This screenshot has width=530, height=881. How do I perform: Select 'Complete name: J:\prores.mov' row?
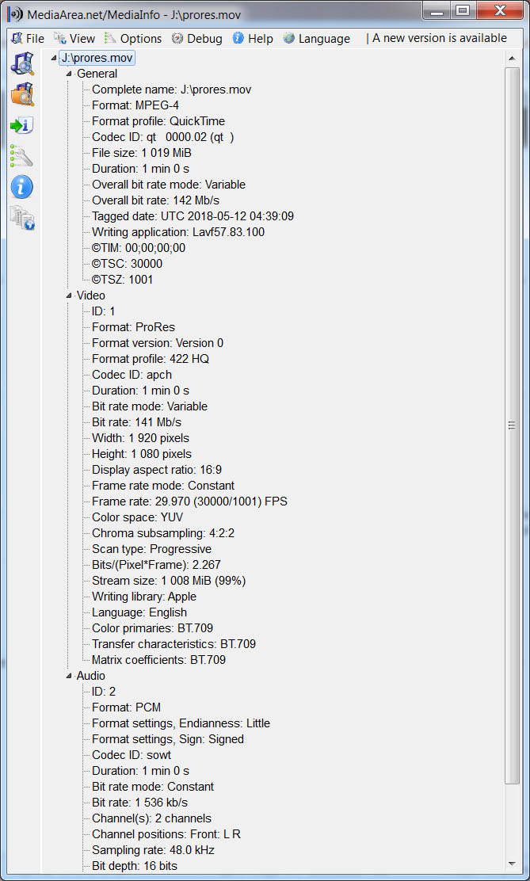pos(171,90)
